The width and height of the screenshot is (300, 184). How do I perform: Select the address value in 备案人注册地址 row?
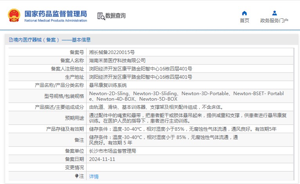[141, 69]
